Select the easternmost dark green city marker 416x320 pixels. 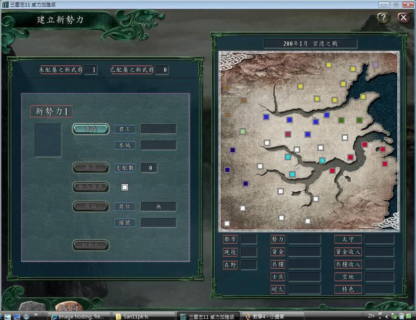click(359, 120)
